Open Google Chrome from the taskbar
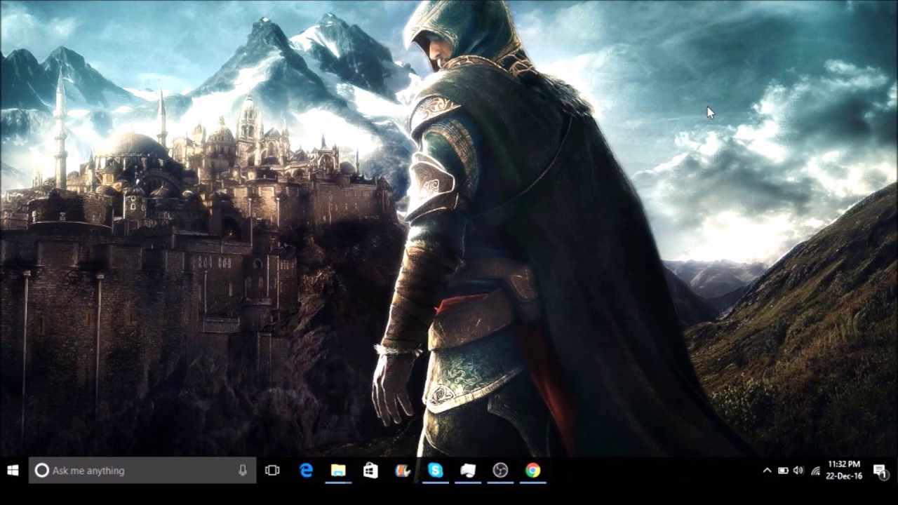898x505 pixels. coord(533,471)
